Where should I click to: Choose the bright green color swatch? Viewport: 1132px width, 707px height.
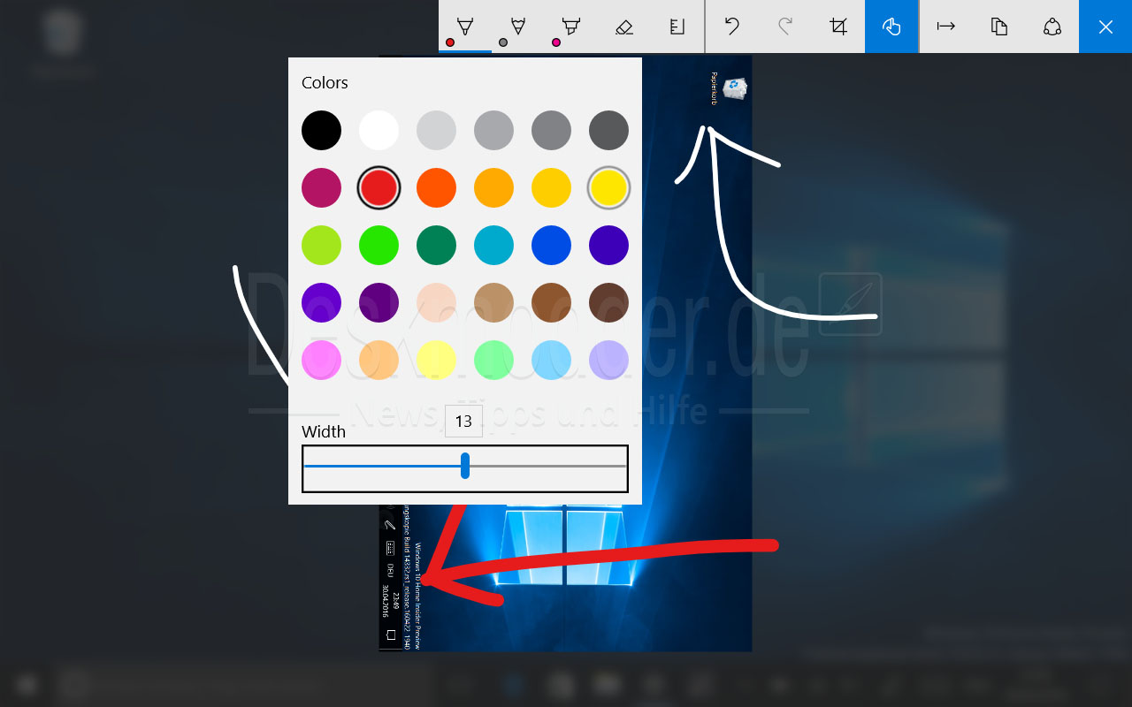click(x=379, y=246)
